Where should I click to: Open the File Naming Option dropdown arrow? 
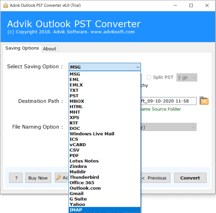pos(193,127)
